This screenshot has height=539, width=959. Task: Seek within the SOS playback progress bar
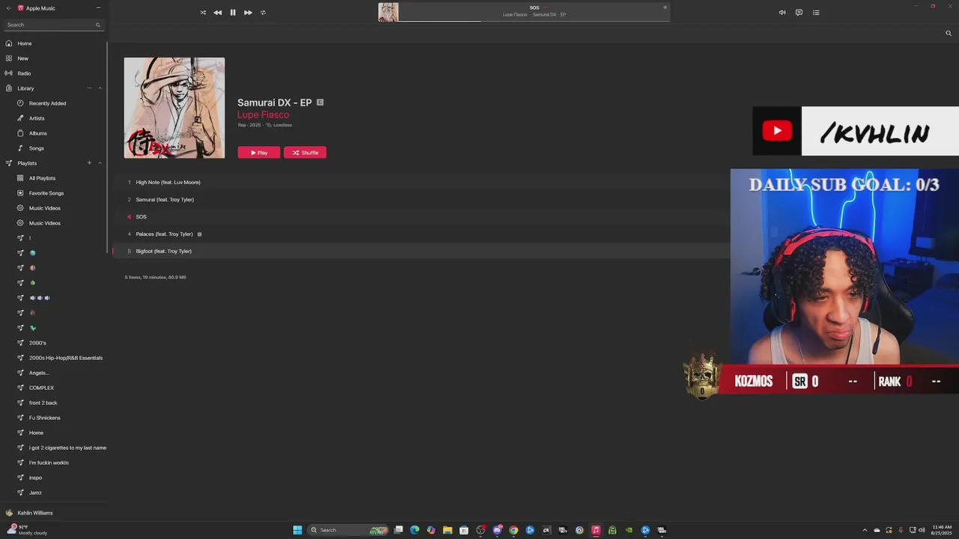coord(533,21)
